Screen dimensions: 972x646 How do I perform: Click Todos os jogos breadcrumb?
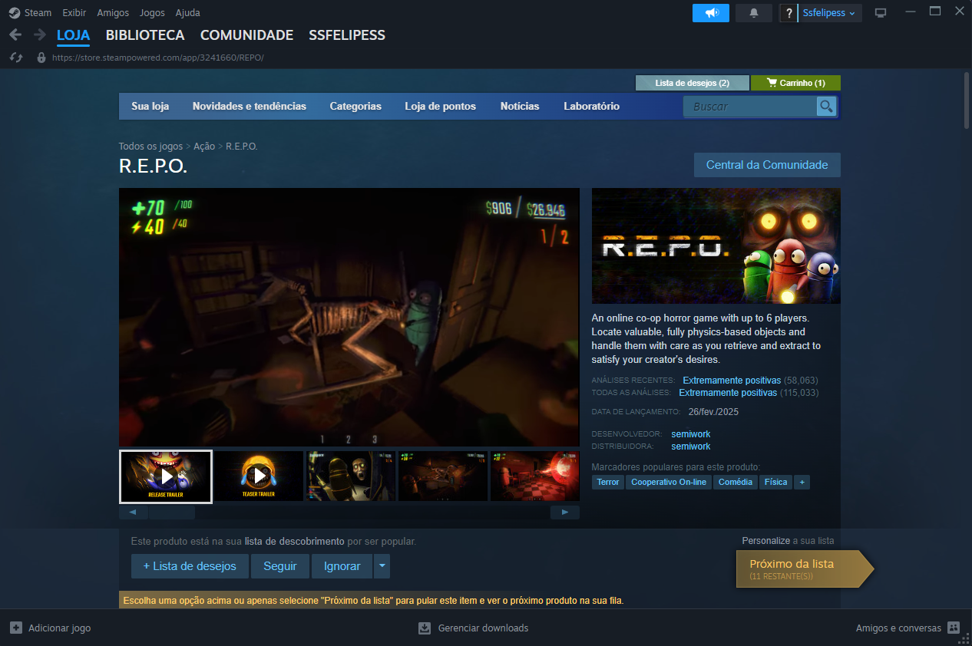(x=151, y=146)
